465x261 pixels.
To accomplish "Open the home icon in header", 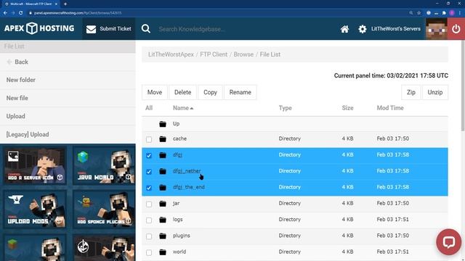I will (x=344, y=29).
